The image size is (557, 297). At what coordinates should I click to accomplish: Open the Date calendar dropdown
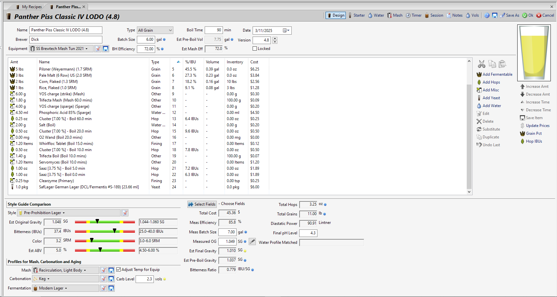[x=286, y=30]
